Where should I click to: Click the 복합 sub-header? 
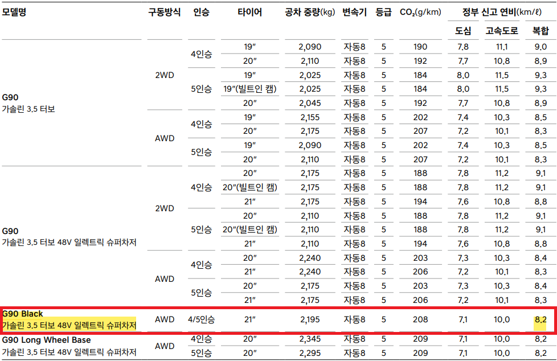click(x=540, y=31)
